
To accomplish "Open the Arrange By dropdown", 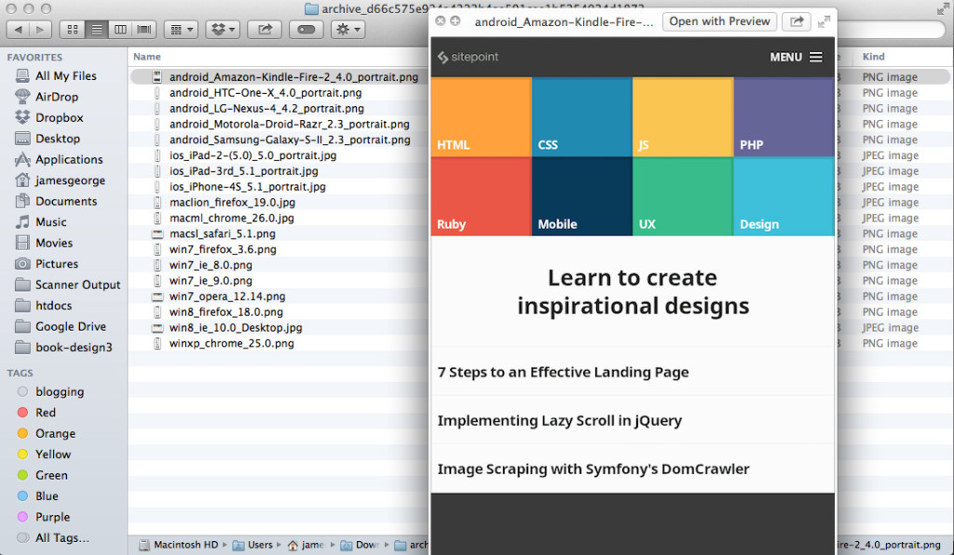I will coord(180,29).
